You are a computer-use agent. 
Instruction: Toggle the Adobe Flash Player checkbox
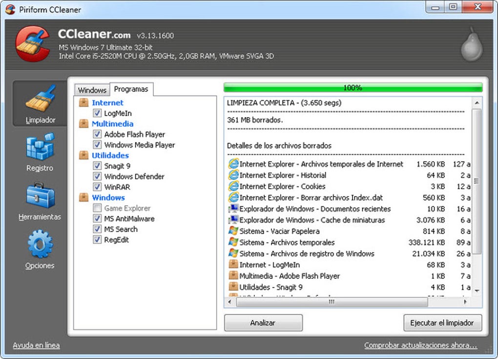coord(97,134)
